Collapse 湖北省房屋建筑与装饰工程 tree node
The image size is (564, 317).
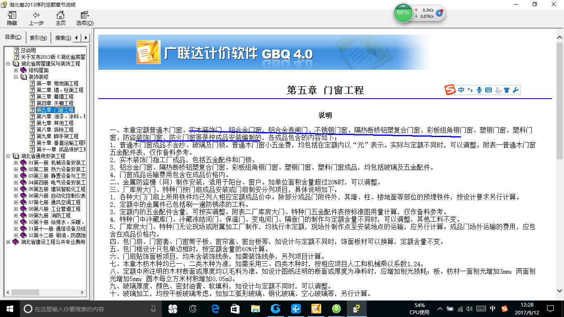tap(9, 64)
